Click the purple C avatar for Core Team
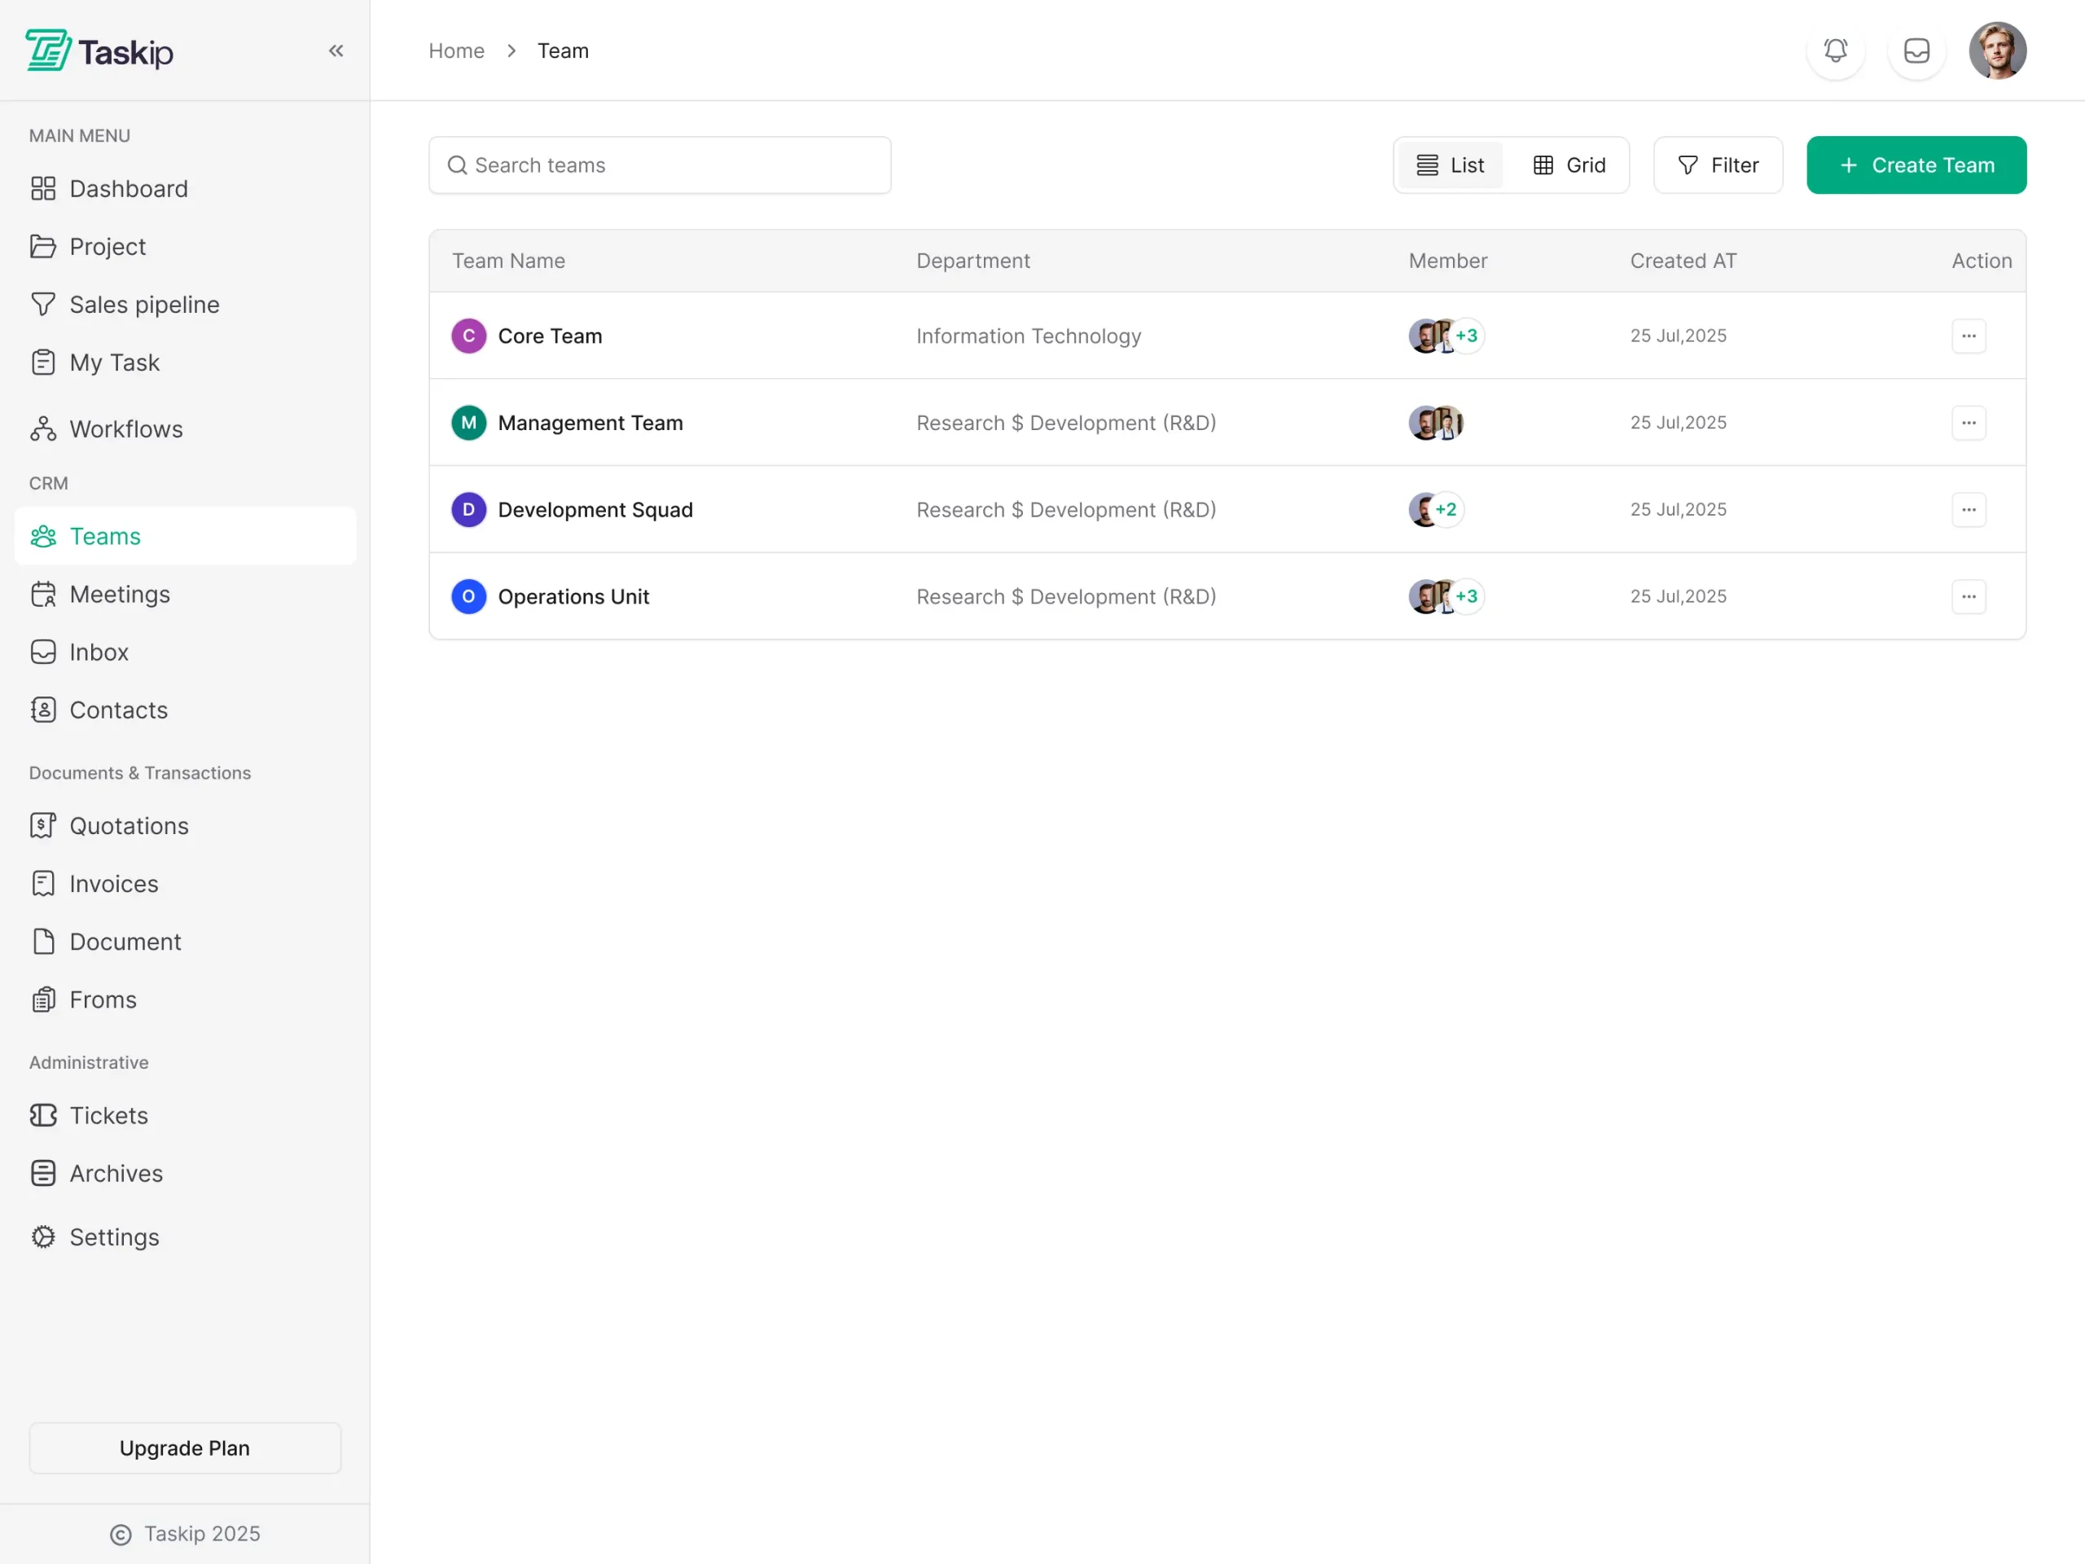The width and height of the screenshot is (2085, 1564). click(x=468, y=336)
